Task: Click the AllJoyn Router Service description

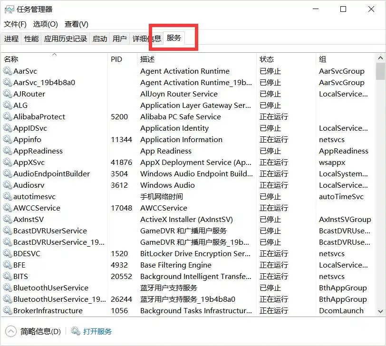Action: pos(179,94)
